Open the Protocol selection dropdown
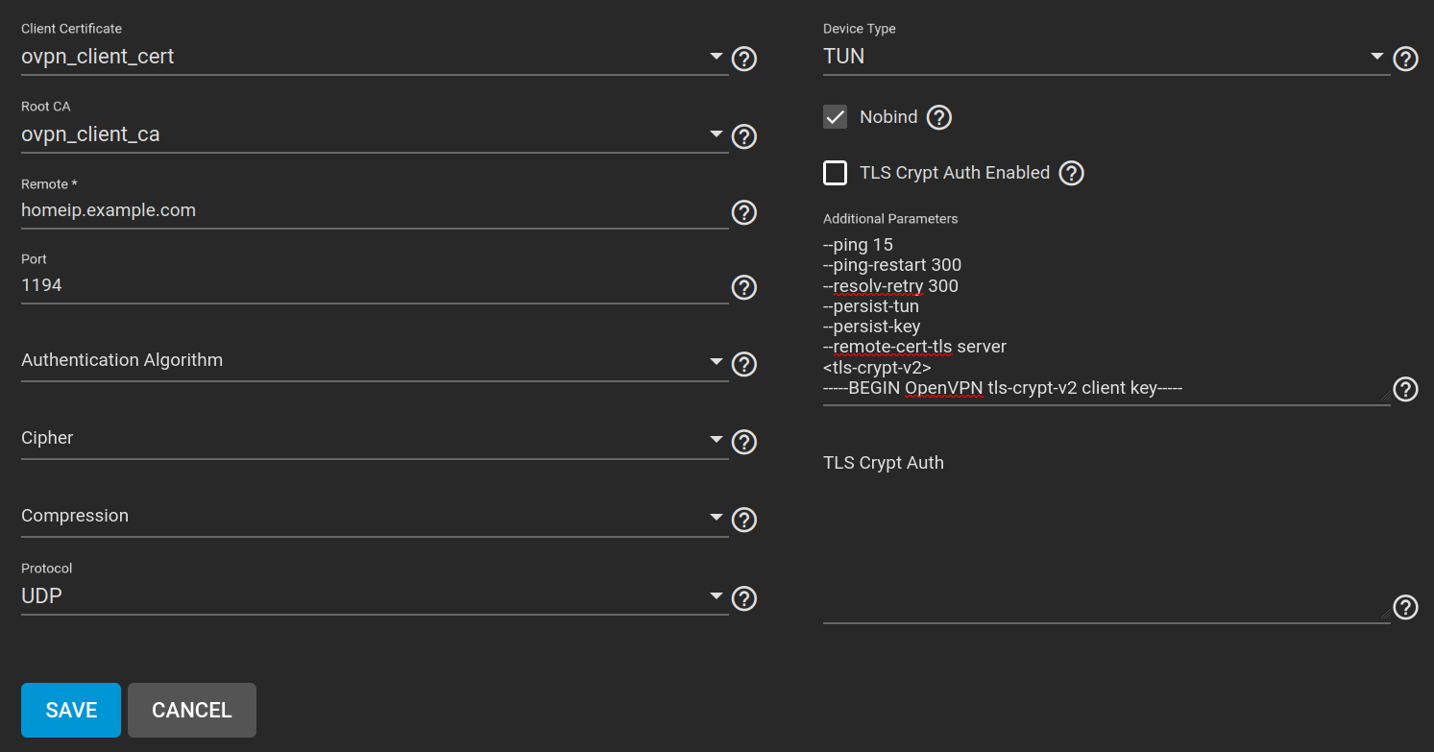The image size is (1434, 752). [716, 597]
